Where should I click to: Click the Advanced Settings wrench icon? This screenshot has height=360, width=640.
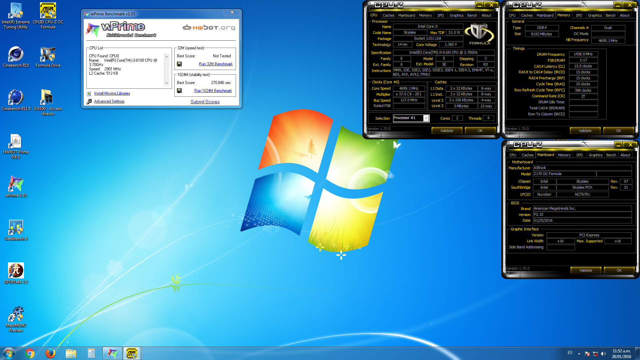[89, 101]
